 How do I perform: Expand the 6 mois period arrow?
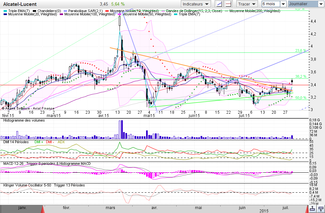tap(283, 4)
